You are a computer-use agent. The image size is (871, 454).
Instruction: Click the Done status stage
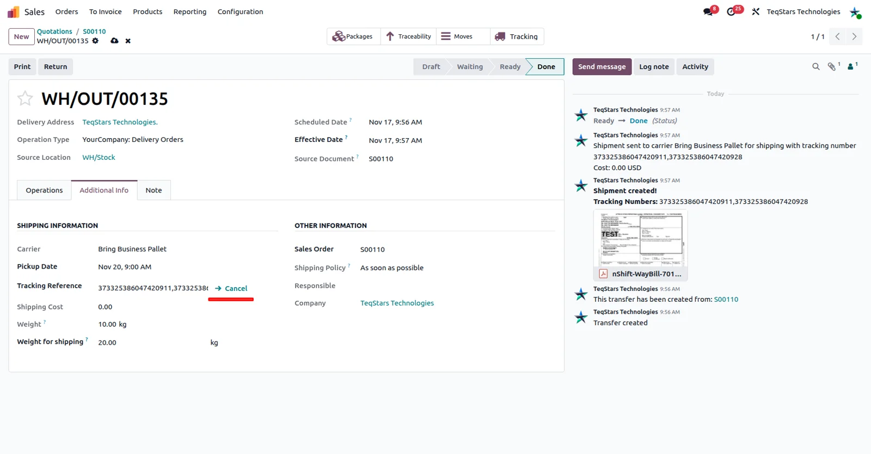pos(546,66)
